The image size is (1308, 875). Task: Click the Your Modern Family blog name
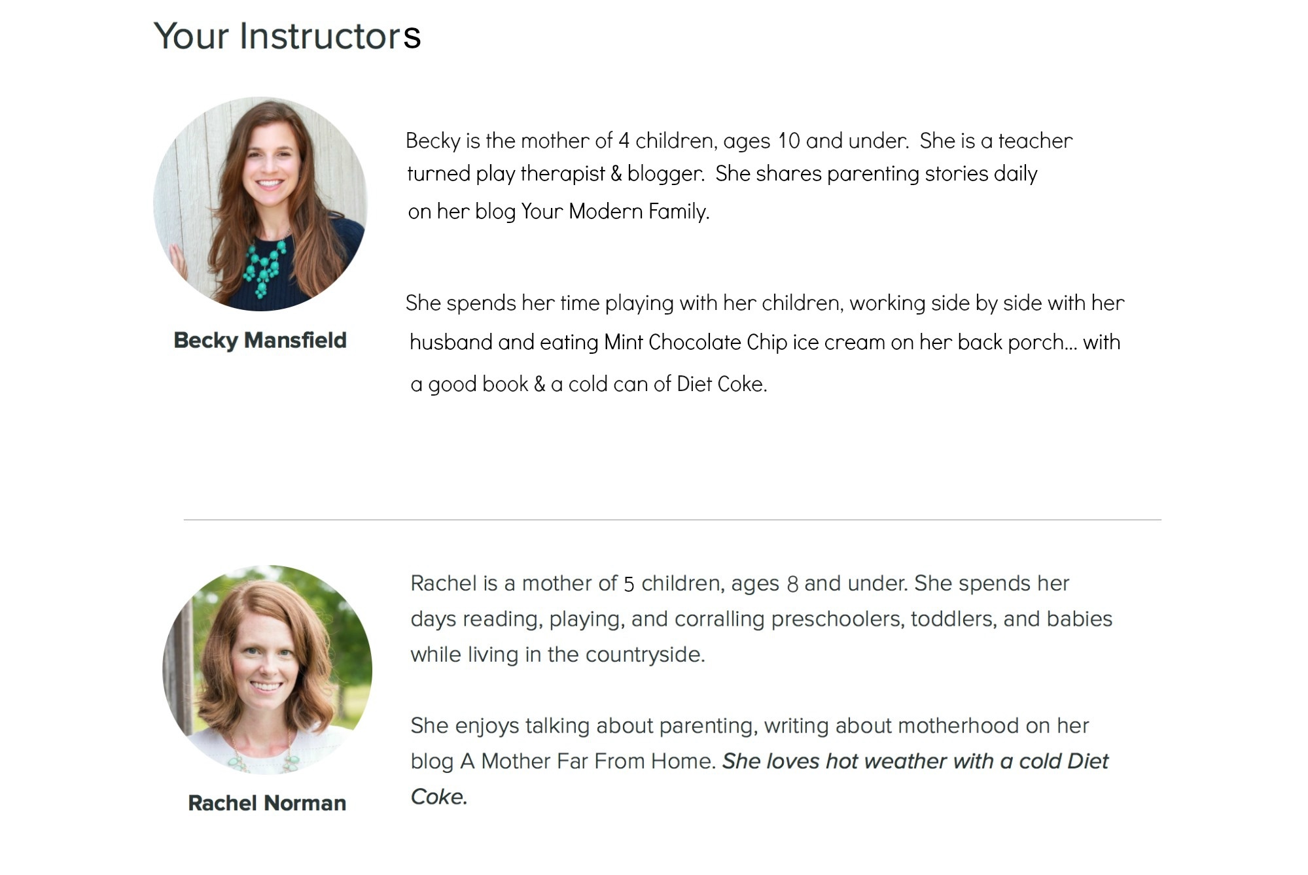(615, 212)
